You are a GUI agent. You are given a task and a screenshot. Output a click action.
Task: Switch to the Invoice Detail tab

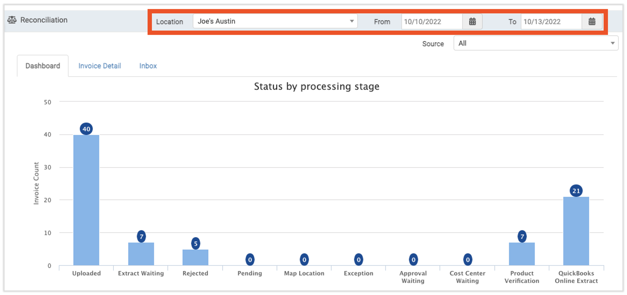(x=99, y=66)
